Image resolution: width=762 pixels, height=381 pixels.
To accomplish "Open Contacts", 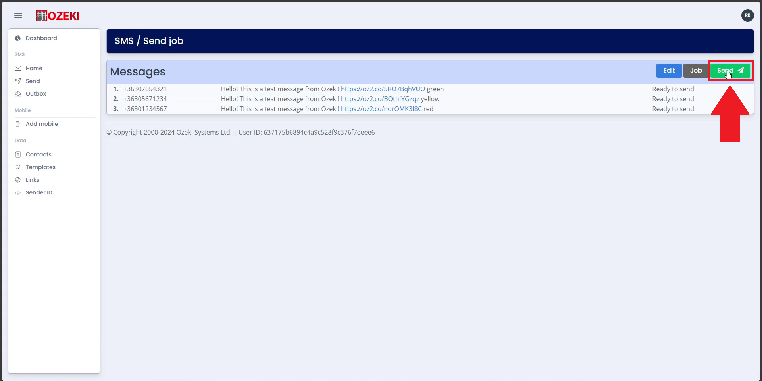I will 38,154.
